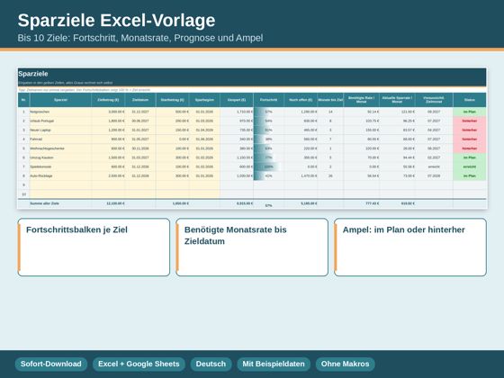The image size is (504, 378).
Task: Click the Sparziele Excel-Vorlage heading
Action: 116,21
